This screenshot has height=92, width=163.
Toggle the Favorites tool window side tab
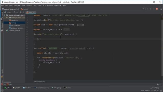tap(2, 73)
